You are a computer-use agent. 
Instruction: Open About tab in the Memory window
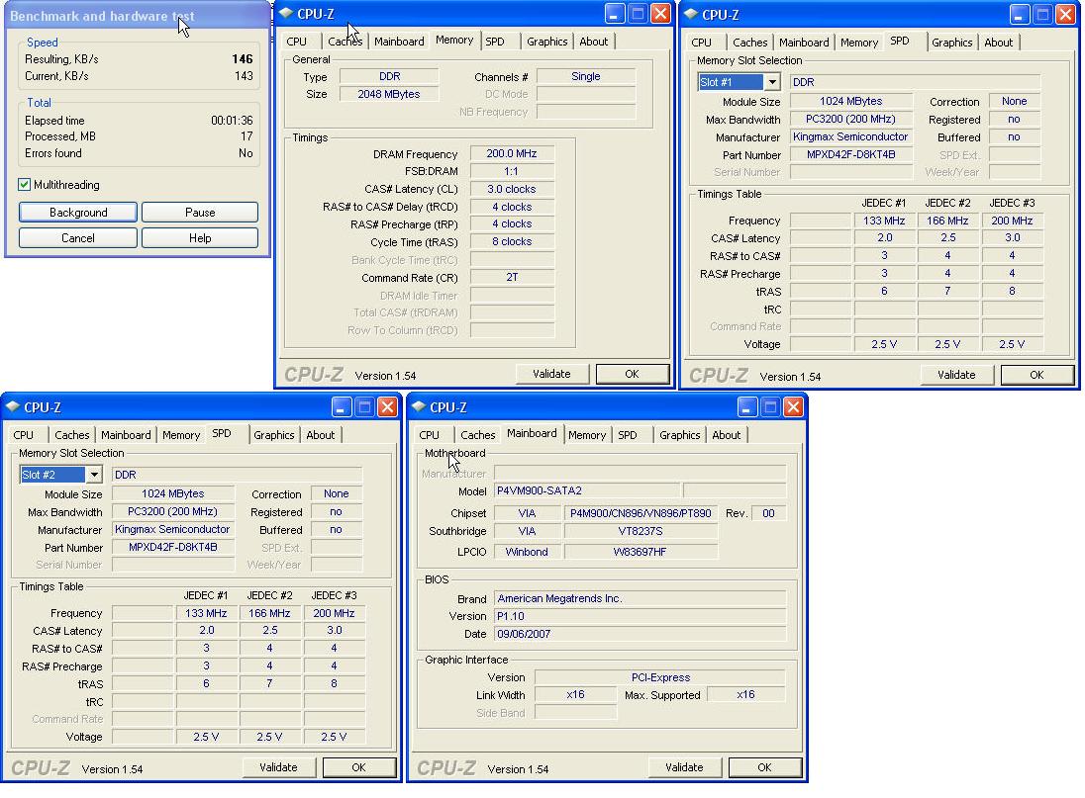(594, 42)
